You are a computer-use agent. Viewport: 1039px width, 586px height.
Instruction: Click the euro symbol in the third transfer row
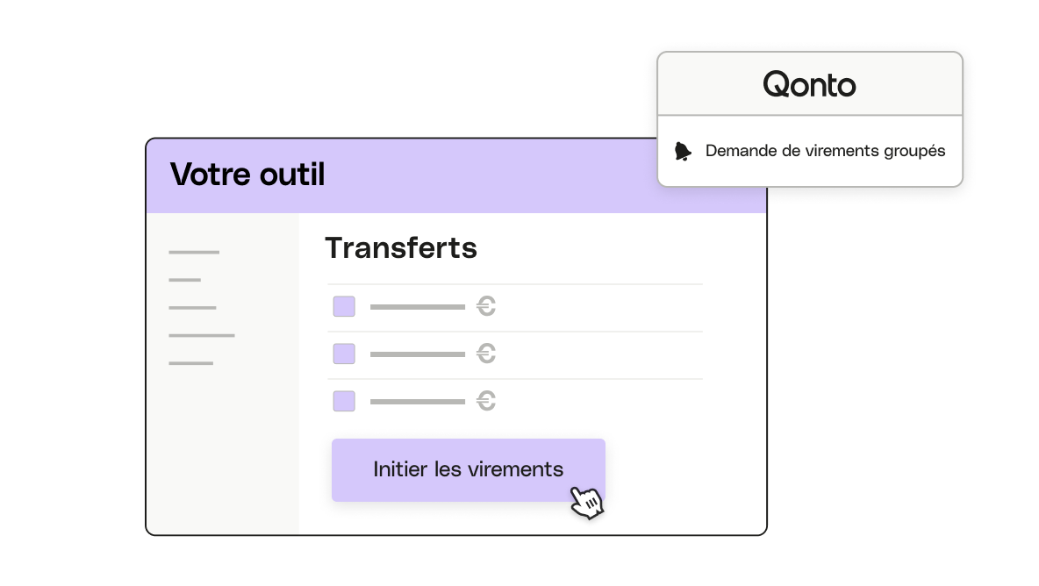[486, 401]
